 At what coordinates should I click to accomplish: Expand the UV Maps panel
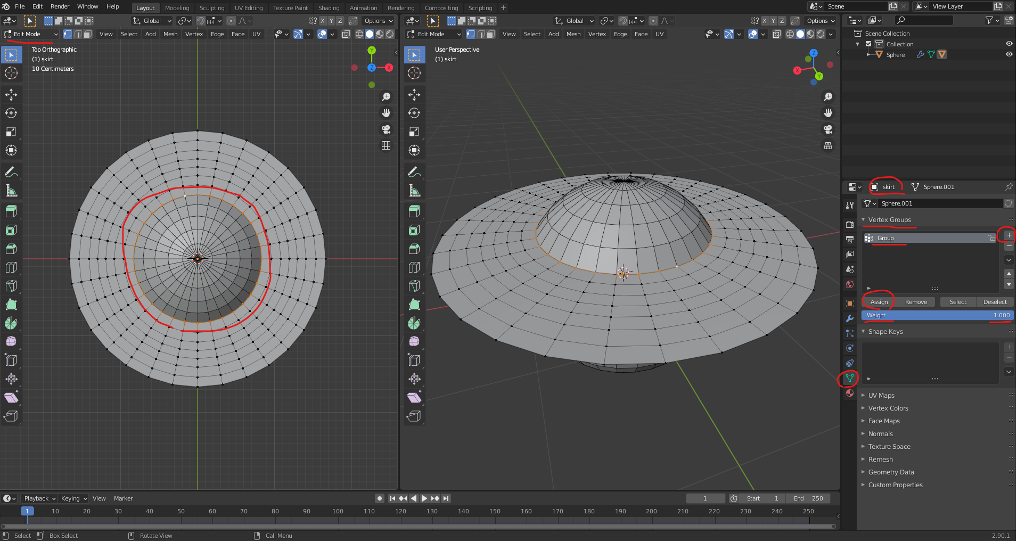coord(881,396)
